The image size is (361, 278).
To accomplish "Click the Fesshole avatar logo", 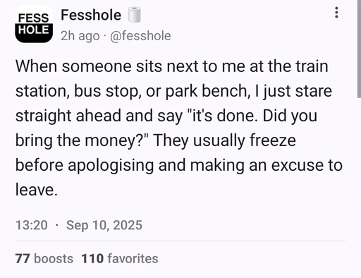I will pos(34,24).
